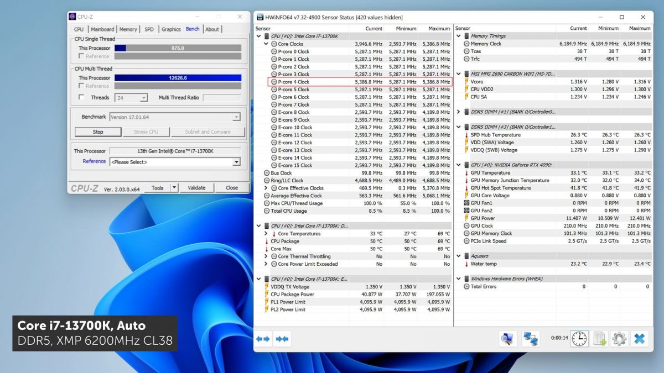664x373 pixels.
Task: Toggle the Reference checkbox under CPU Multi Thread
Action: 81,86
